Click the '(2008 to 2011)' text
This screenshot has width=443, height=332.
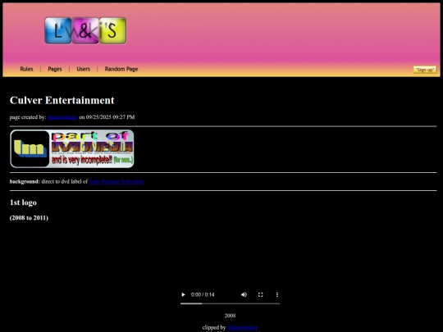tap(29, 218)
